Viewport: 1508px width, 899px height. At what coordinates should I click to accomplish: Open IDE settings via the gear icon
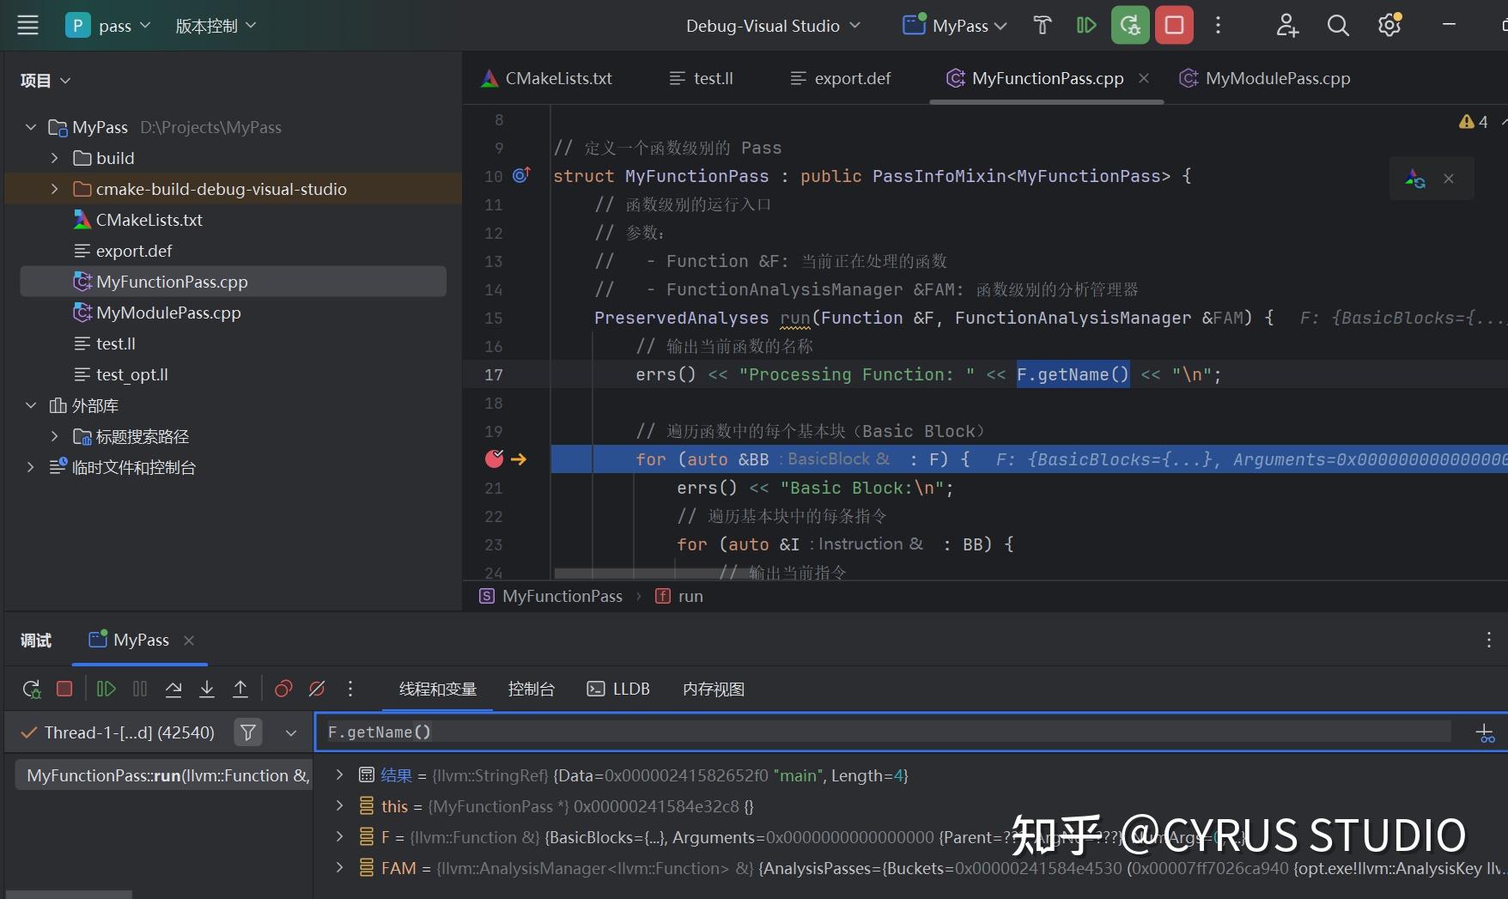tap(1389, 25)
